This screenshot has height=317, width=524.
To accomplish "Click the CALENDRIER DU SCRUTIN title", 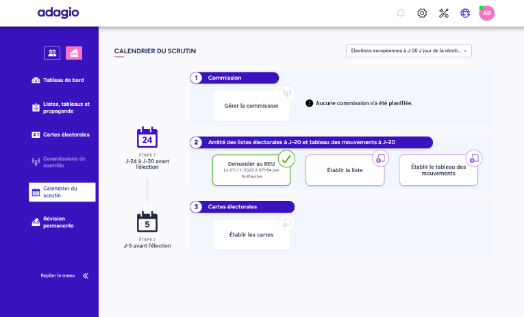I will tap(155, 51).
